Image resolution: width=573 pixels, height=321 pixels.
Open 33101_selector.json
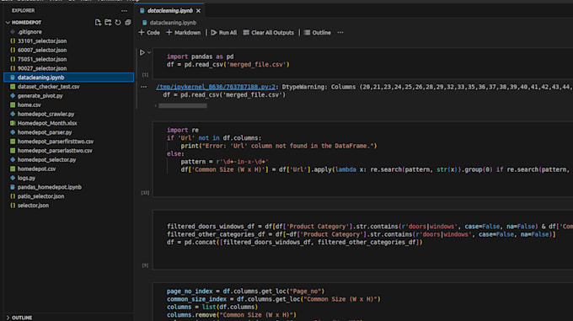(42, 41)
